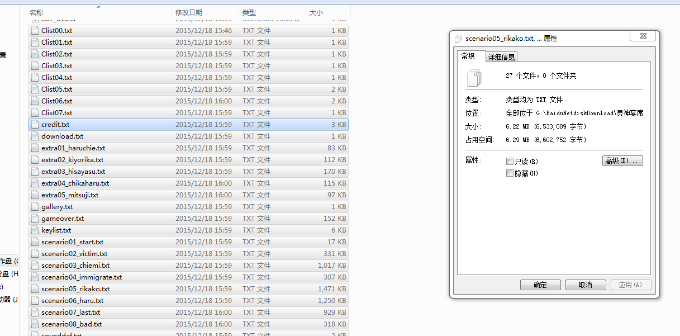
Task: Switch to the 详细信息 tab
Action: (502, 57)
